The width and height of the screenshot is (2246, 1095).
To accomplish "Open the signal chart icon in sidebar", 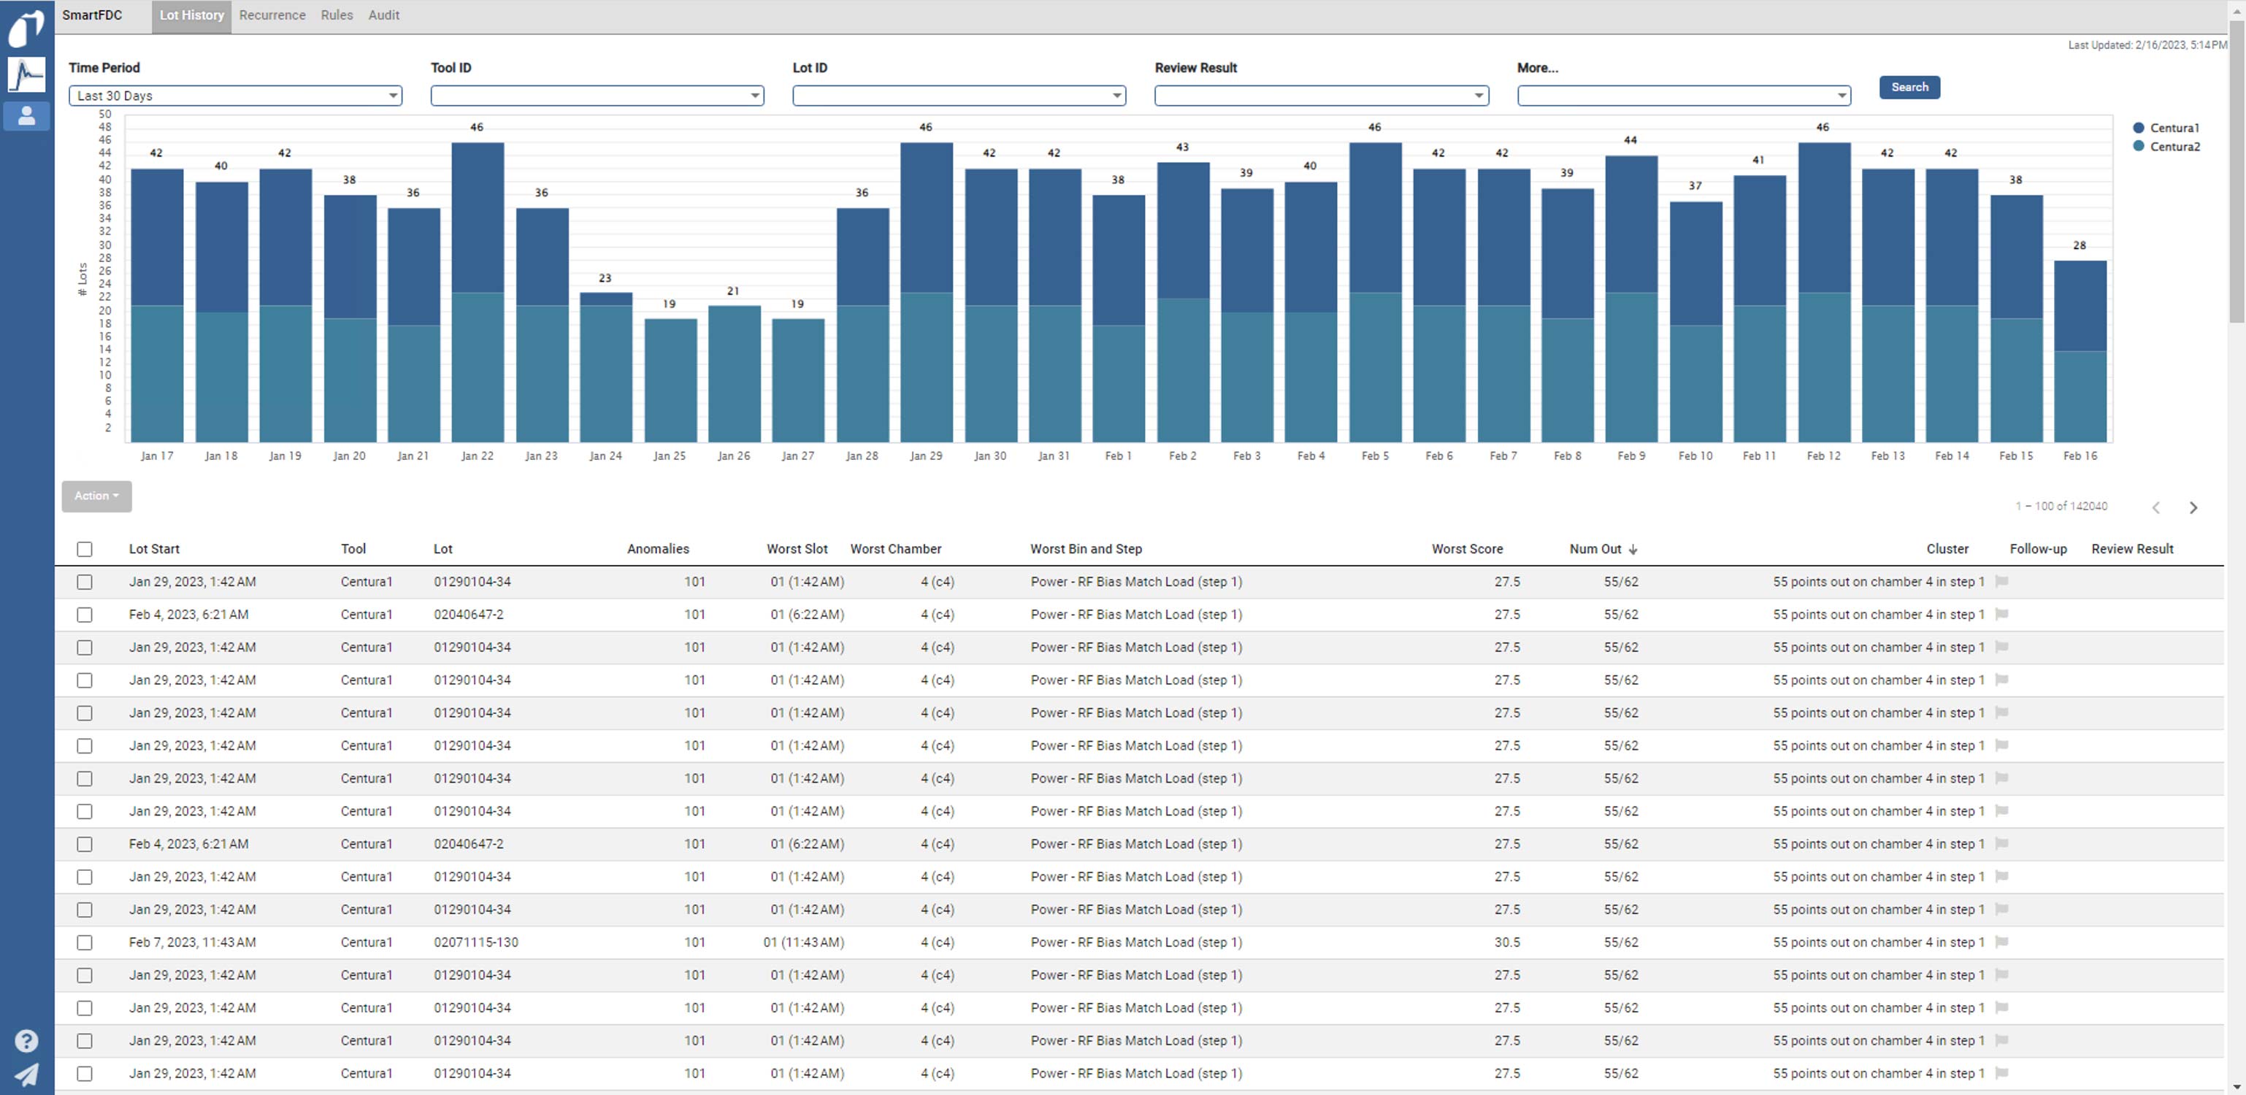I will pos(26,75).
